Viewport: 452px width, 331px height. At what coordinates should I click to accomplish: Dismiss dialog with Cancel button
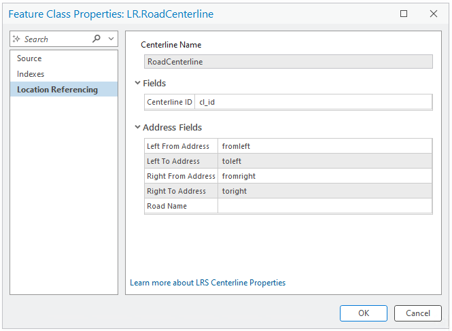tap(418, 313)
